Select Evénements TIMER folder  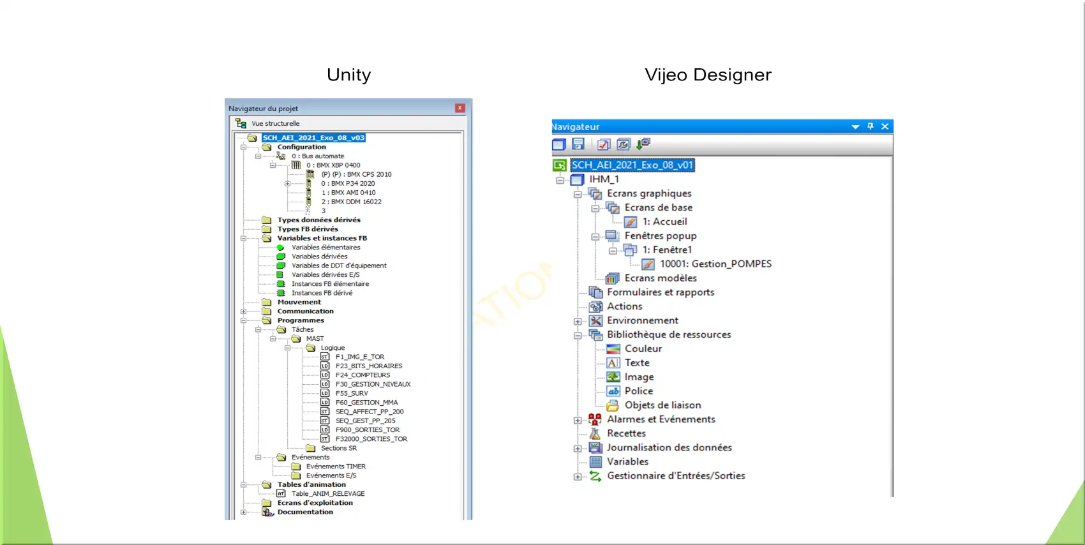click(x=336, y=467)
